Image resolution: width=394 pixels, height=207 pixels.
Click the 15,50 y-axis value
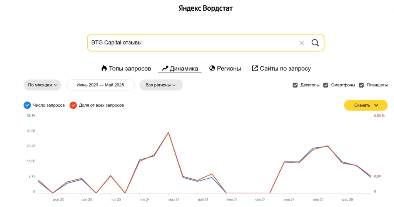31,161
